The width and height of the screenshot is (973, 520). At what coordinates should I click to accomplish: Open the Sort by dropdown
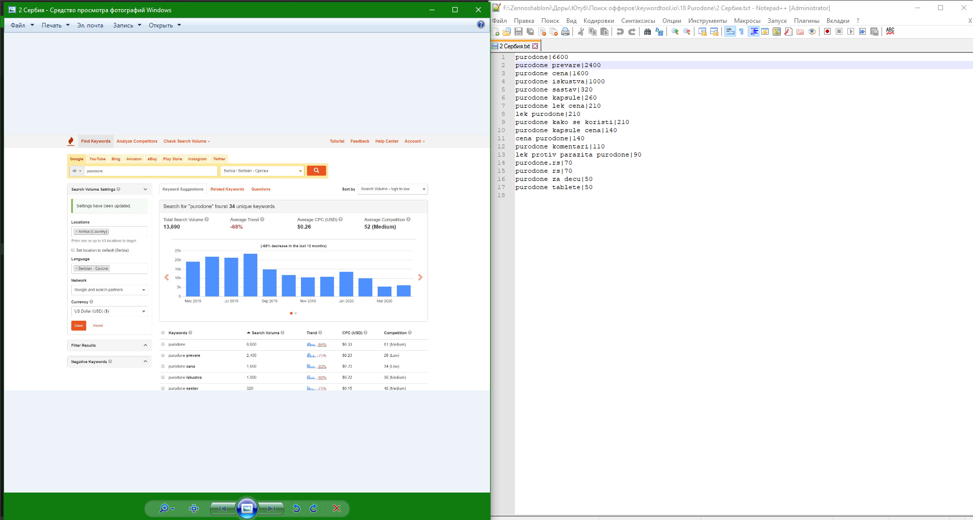(x=392, y=189)
